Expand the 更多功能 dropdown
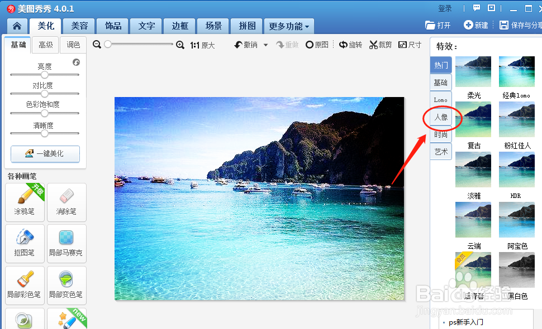 click(289, 26)
